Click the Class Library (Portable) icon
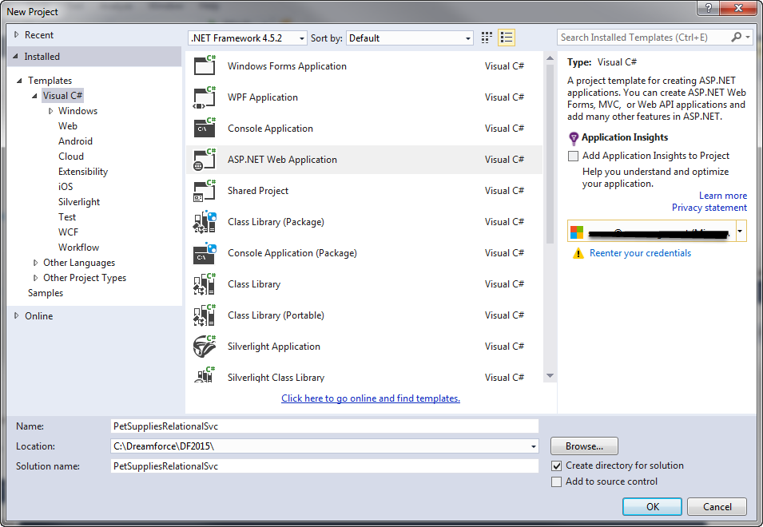The width and height of the screenshot is (763, 527). [205, 315]
